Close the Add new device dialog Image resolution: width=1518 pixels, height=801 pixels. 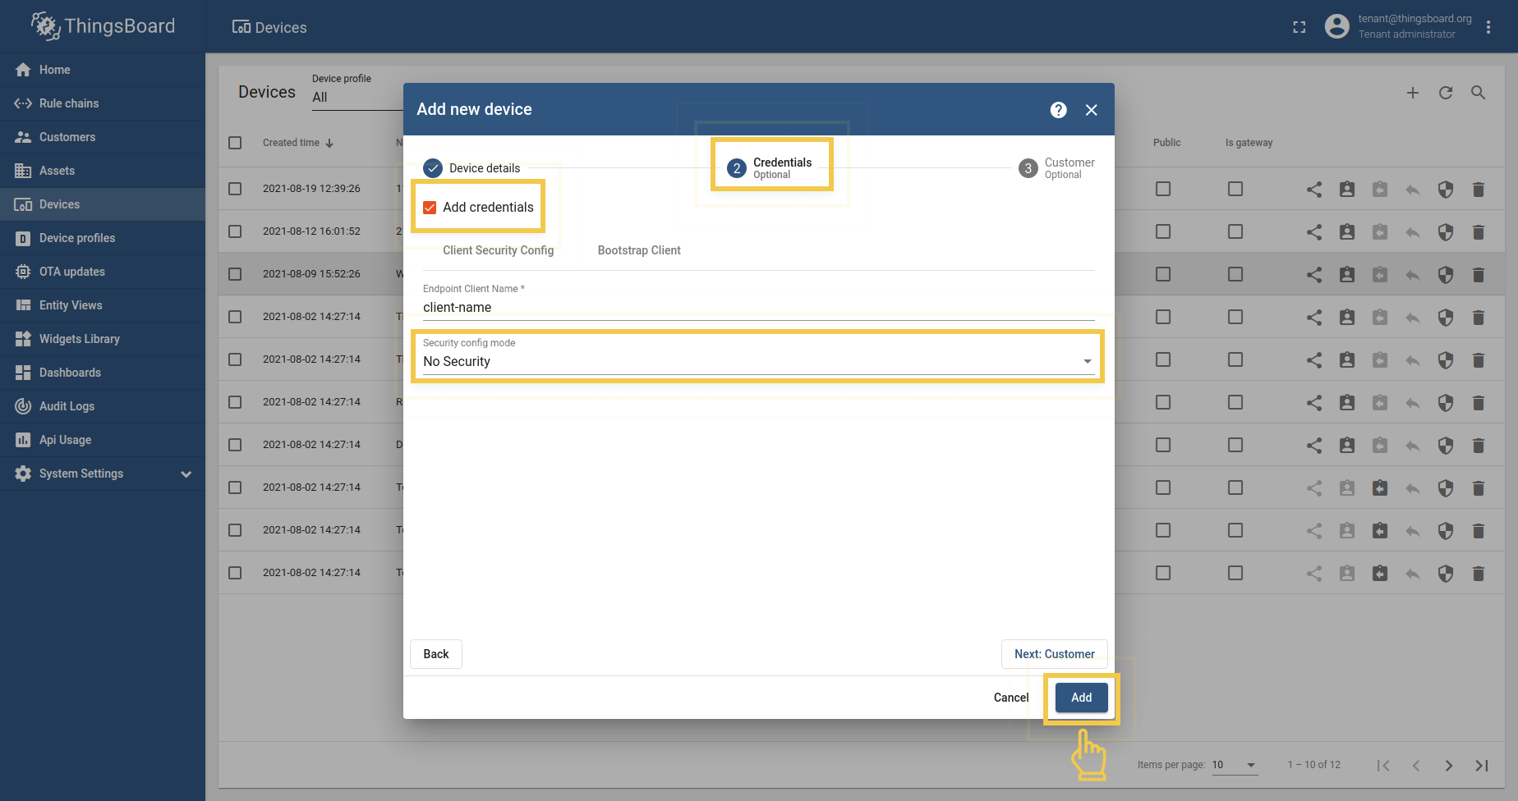1091,110
